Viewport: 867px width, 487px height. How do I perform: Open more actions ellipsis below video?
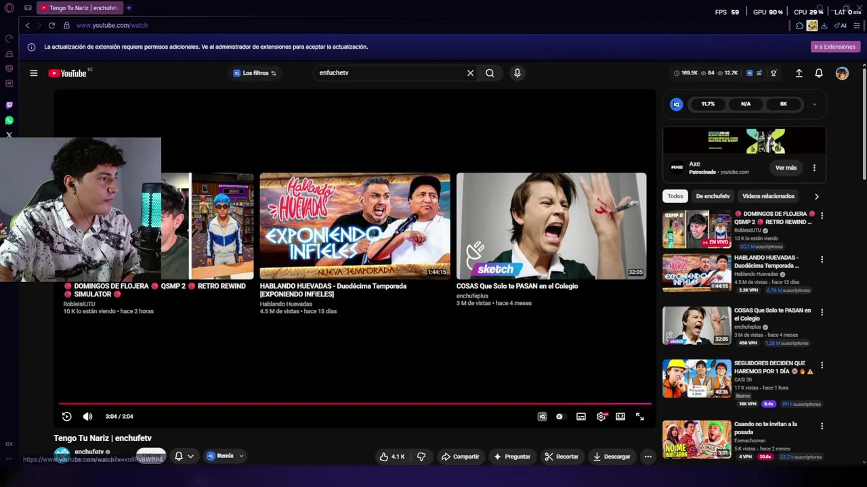[x=648, y=457]
